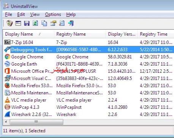Sort by the Display Version column header
Screen dimensions: 174x138
[122, 34]
